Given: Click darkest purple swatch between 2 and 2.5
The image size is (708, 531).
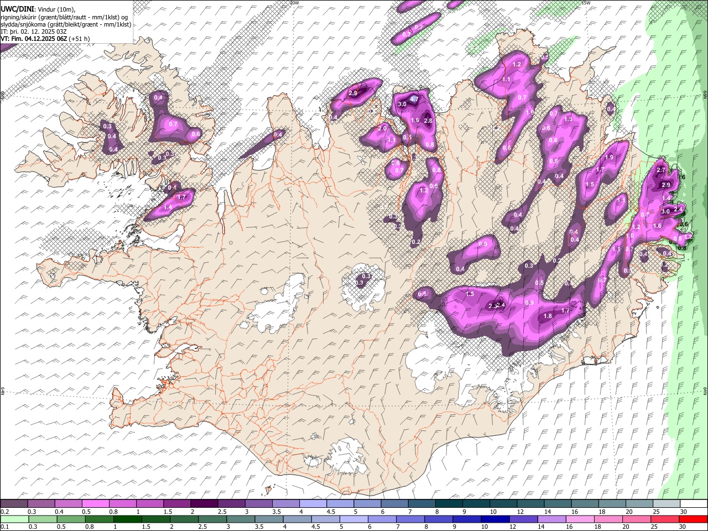Looking at the screenshot, I should pyautogui.click(x=204, y=503).
